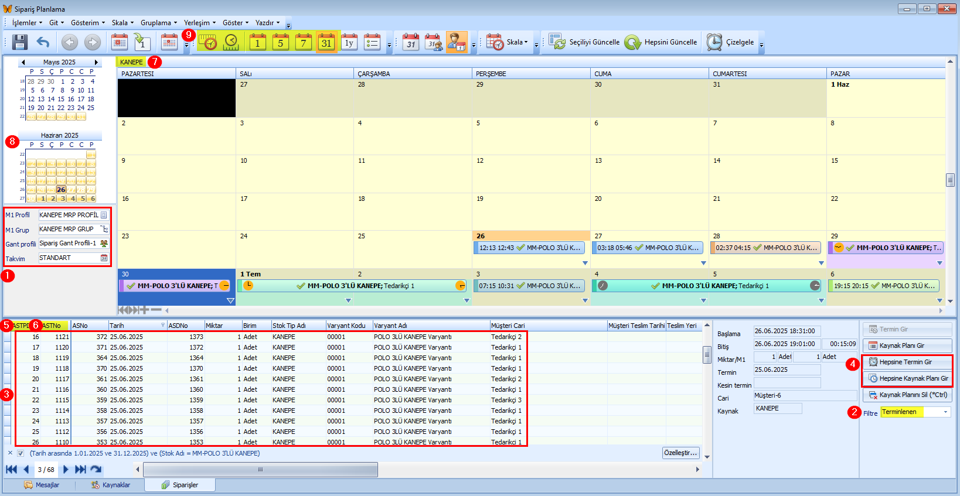This screenshot has width=960, height=496.
Task: Open the M1 Profil lookup icon
Action: coord(104,215)
